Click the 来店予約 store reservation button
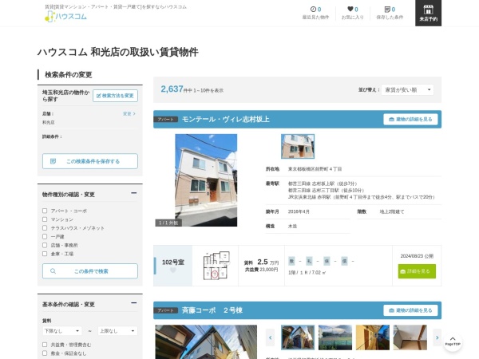The height and width of the screenshot is (359, 479). [x=428, y=13]
